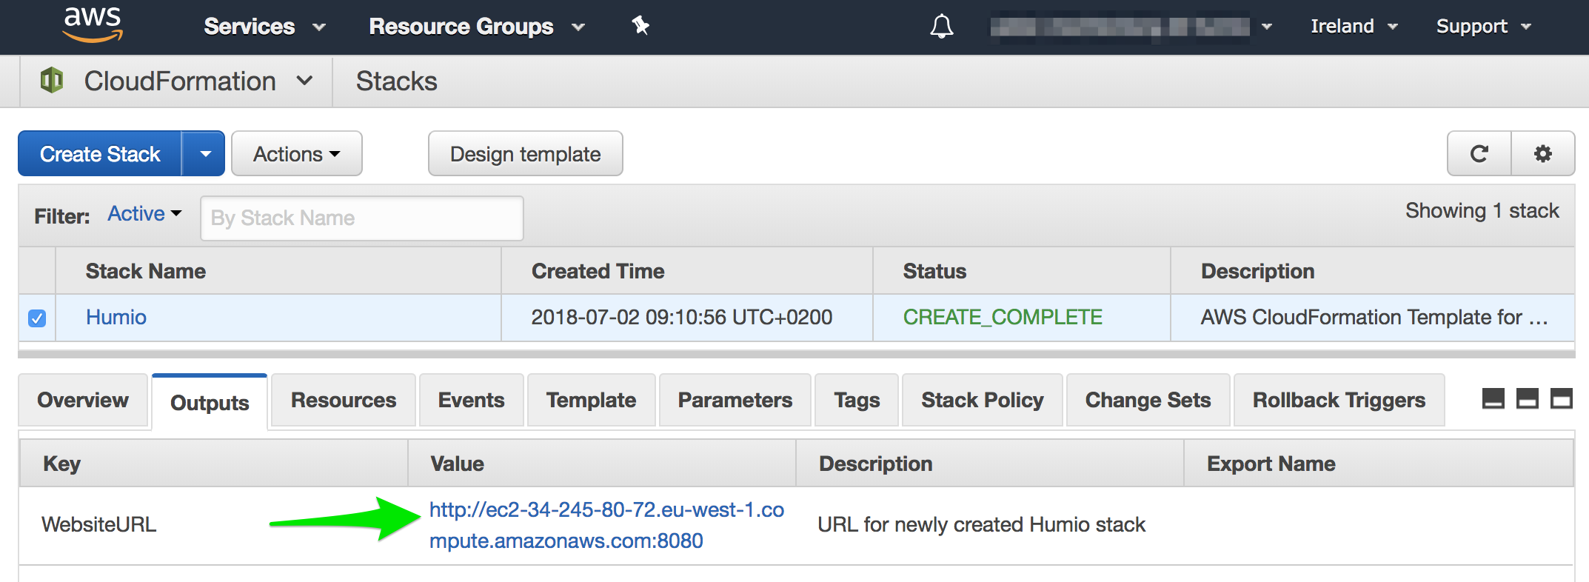The image size is (1589, 582).
Task: Minimize the details pane with first layout icon
Action: tap(1493, 399)
